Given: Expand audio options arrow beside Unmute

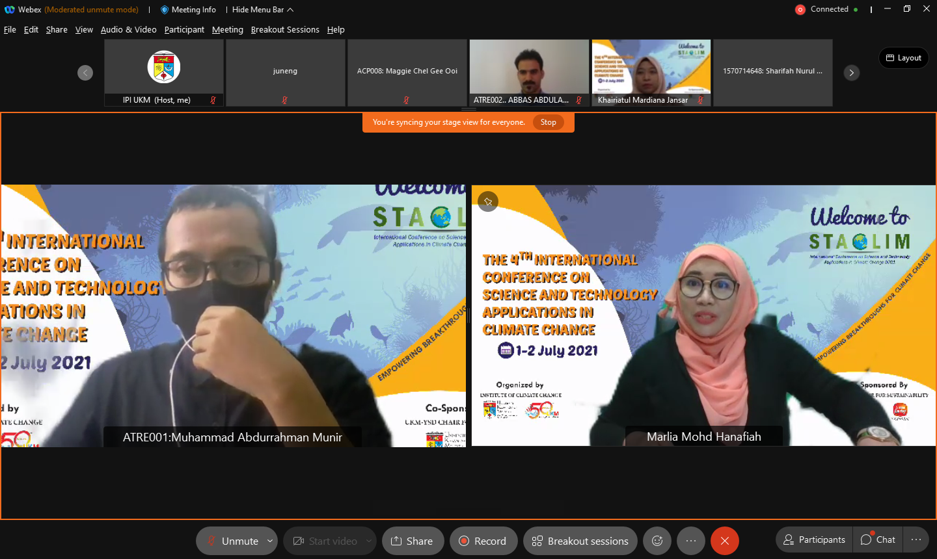Looking at the screenshot, I should pos(270,541).
